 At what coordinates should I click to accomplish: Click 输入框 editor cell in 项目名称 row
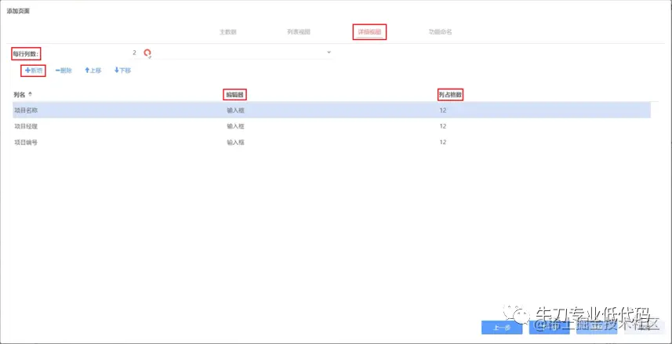coord(235,110)
